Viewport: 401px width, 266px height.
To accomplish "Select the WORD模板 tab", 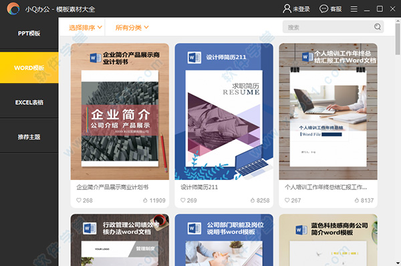I will click(x=29, y=67).
